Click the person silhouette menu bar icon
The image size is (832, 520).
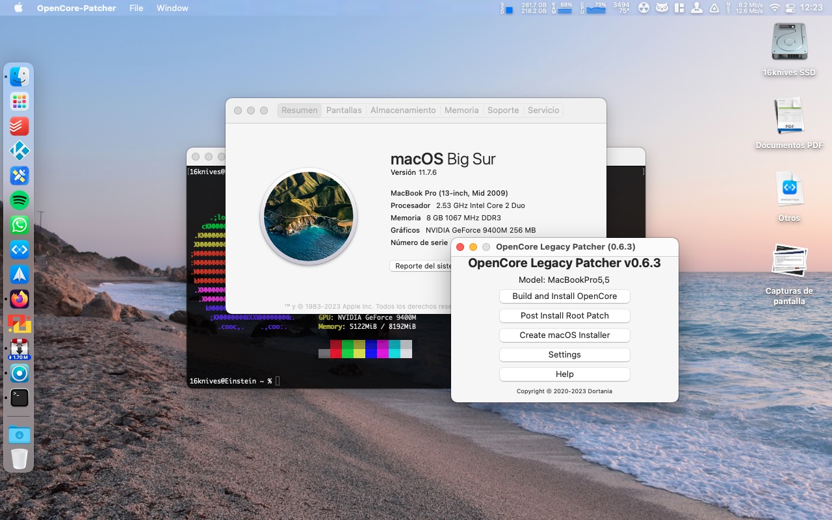tap(697, 8)
